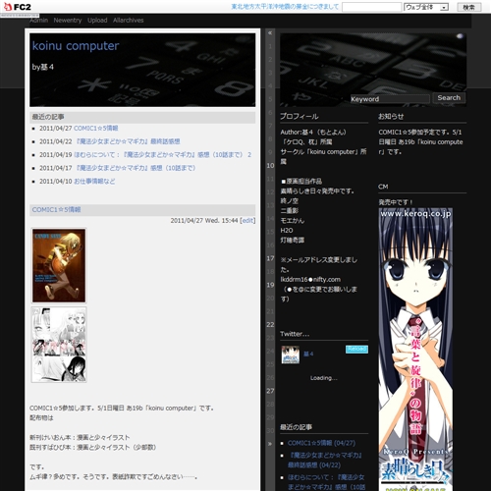Click the lkddrm16●nifty.com email text
The width and height of the screenshot is (491, 491).
pos(310,280)
